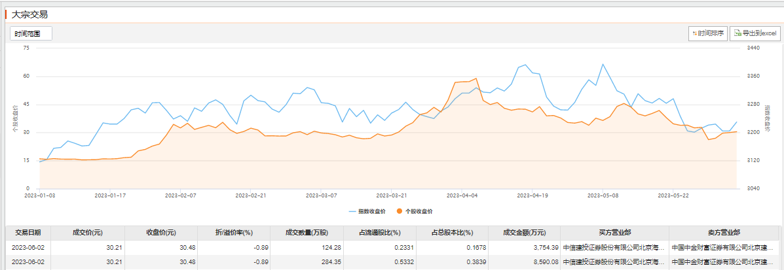Click the 2023-04-04 label on chart axis

pos(464,195)
